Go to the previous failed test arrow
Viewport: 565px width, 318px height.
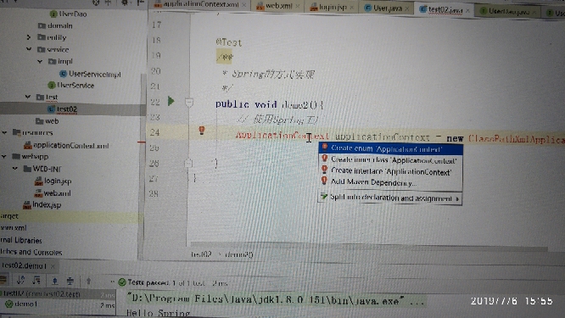point(88,281)
